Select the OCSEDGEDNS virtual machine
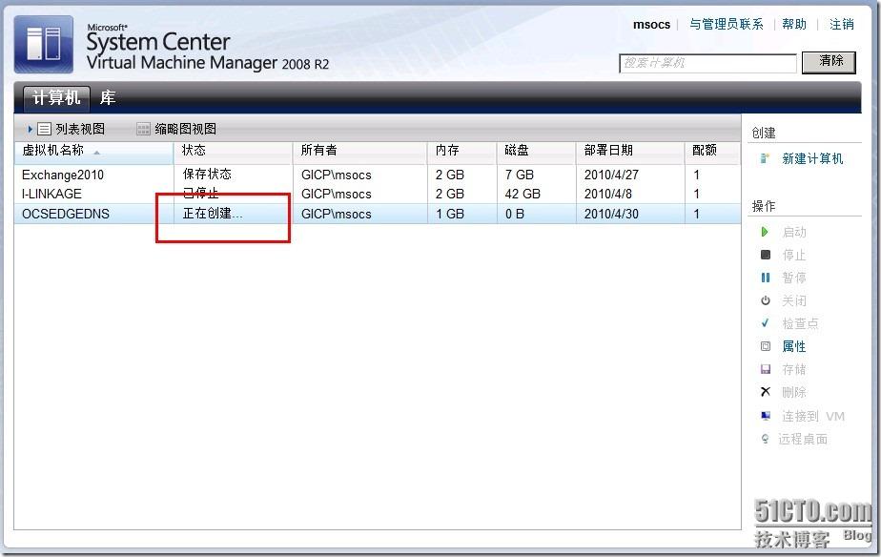The height and width of the screenshot is (557, 881). [66, 214]
